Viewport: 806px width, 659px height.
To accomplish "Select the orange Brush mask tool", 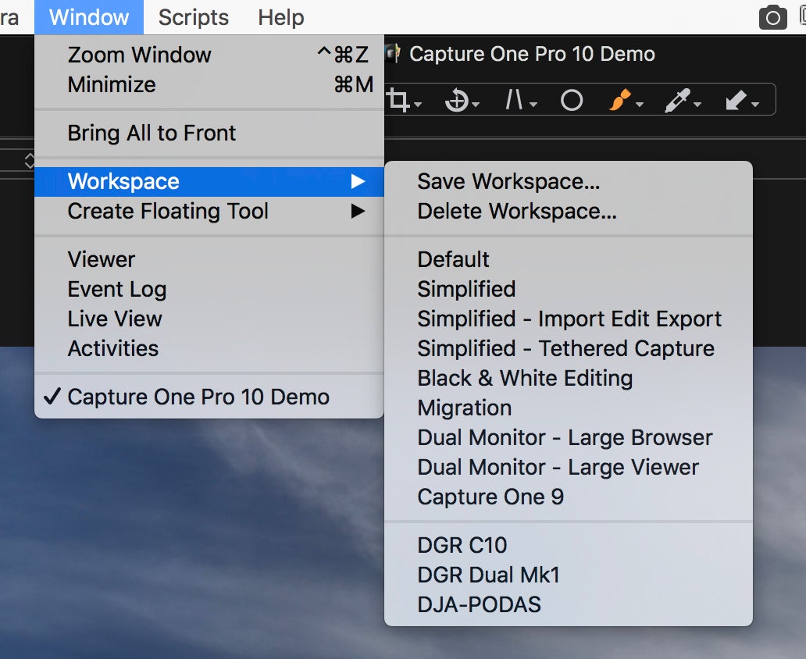I will (x=620, y=100).
